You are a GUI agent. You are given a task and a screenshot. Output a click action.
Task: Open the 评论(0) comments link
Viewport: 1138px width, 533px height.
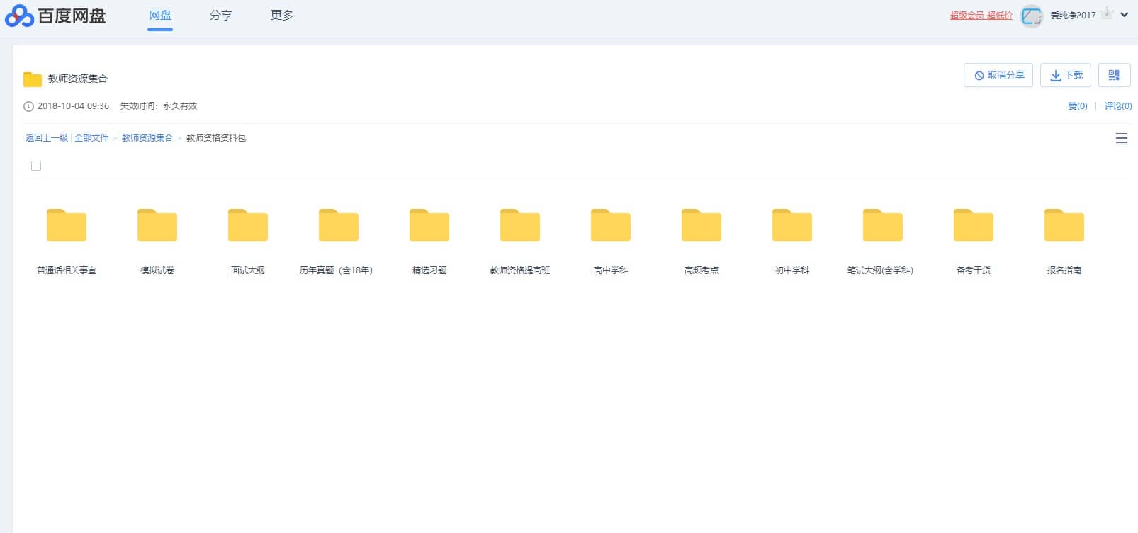pos(1117,106)
